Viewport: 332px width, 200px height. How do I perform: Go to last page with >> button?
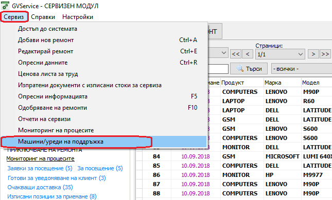(x=325, y=54)
